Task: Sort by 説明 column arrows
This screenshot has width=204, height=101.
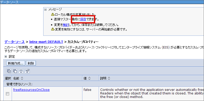Action: [x=109, y=78]
